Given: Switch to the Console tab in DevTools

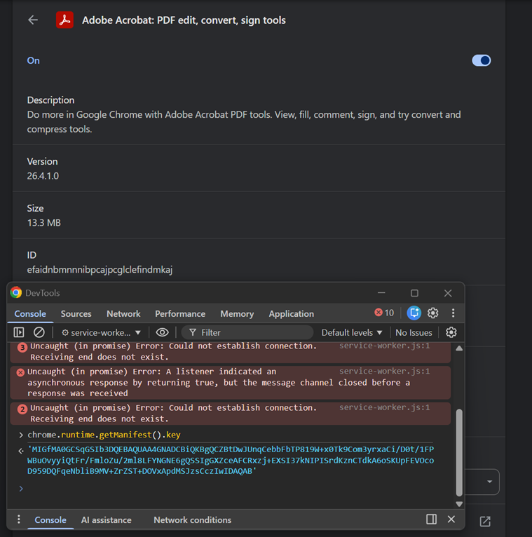Looking at the screenshot, I should pyautogui.click(x=30, y=313).
